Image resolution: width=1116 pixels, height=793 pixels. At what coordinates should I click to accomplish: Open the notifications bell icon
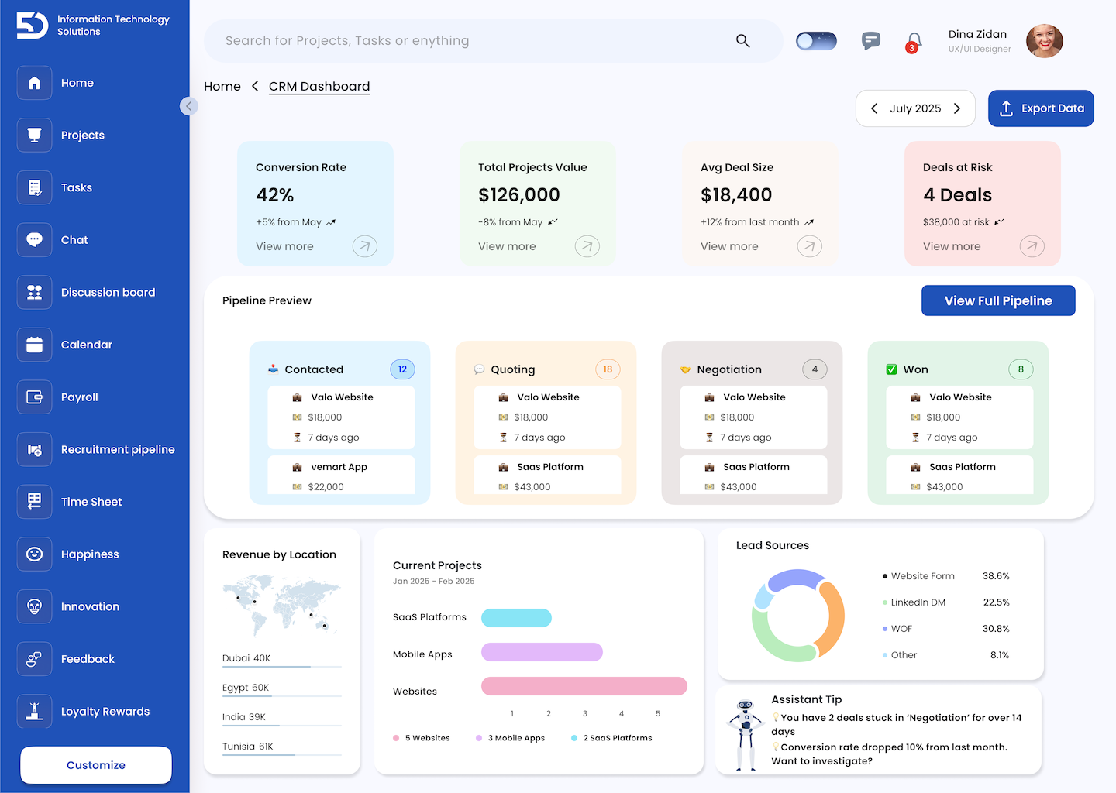[914, 41]
